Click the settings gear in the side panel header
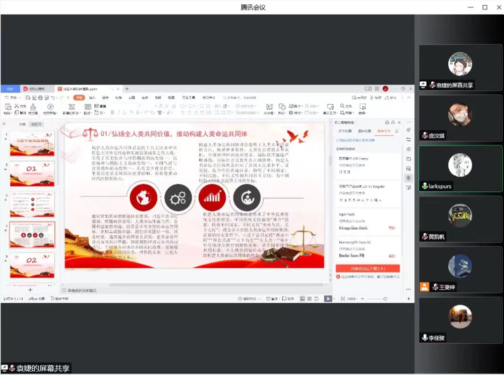The image size is (504, 375). click(x=387, y=122)
